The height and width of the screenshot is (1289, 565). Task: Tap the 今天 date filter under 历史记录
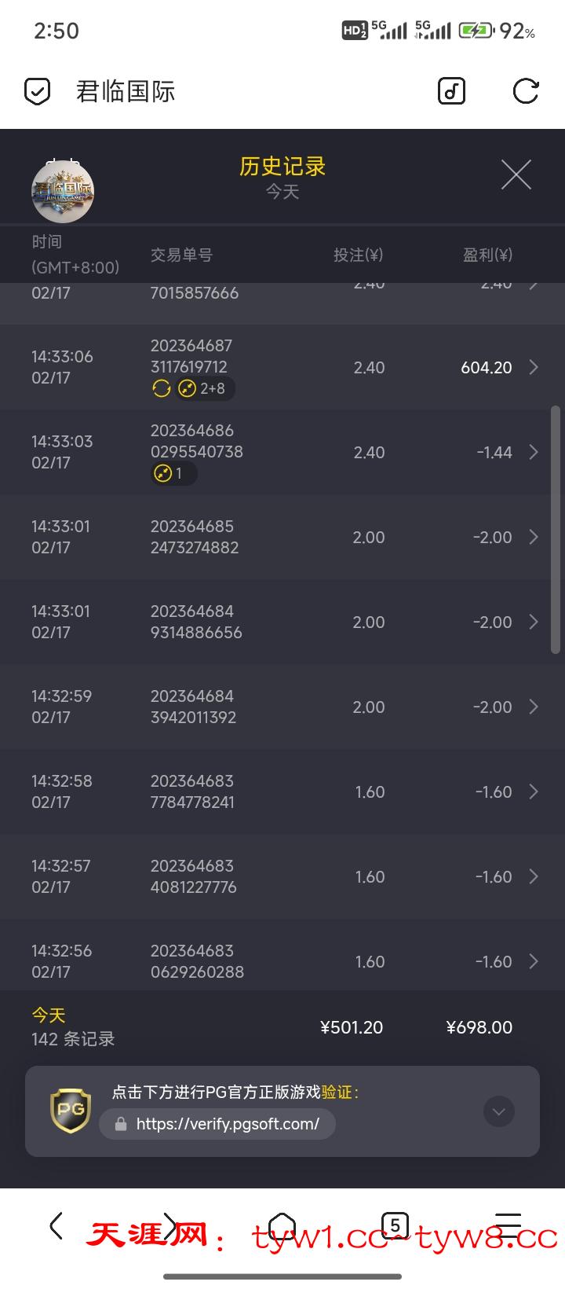(x=282, y=192)
